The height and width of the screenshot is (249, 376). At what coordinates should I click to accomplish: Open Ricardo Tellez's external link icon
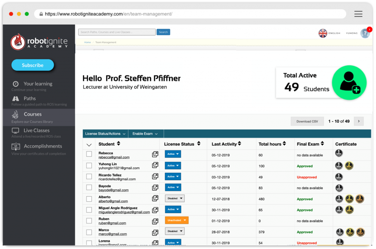click(155, 176)
